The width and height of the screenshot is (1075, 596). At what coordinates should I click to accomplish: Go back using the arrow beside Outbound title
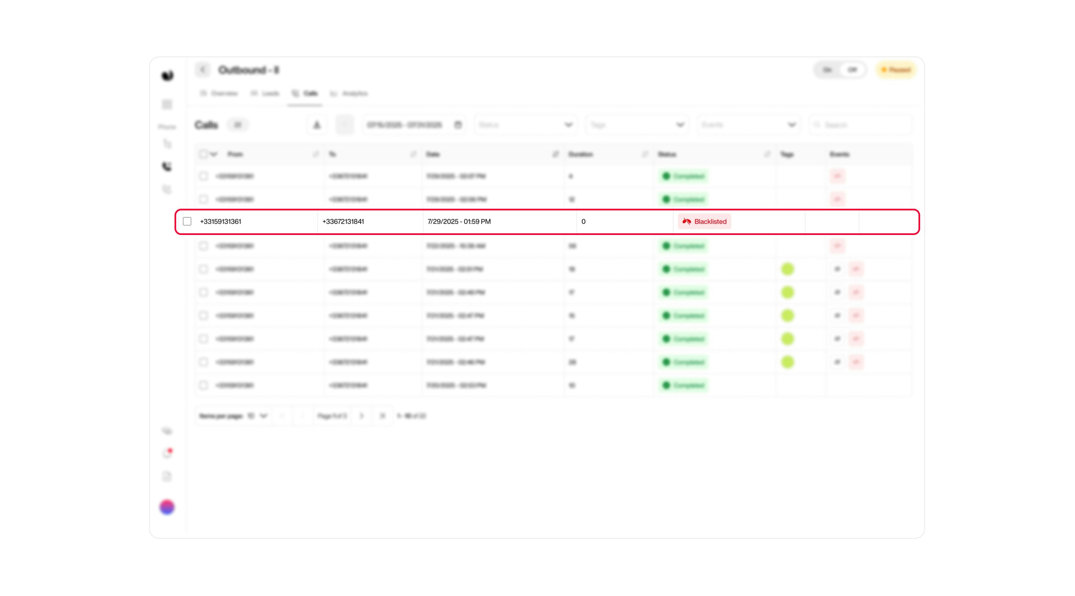(203, 70)
